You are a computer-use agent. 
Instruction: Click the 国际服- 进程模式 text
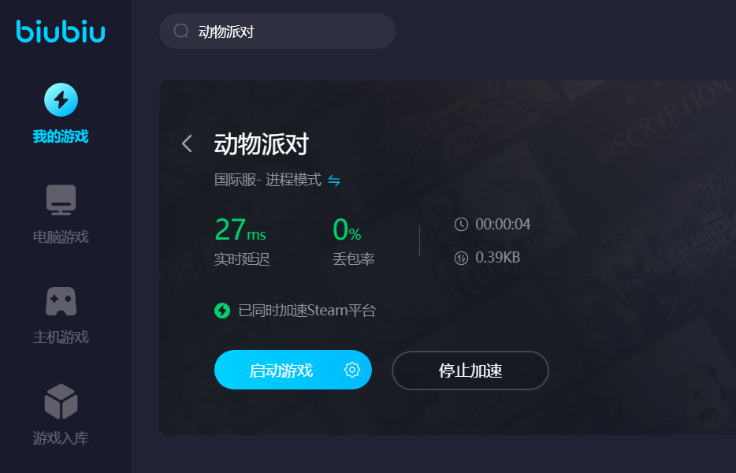(x=268, y=180)
